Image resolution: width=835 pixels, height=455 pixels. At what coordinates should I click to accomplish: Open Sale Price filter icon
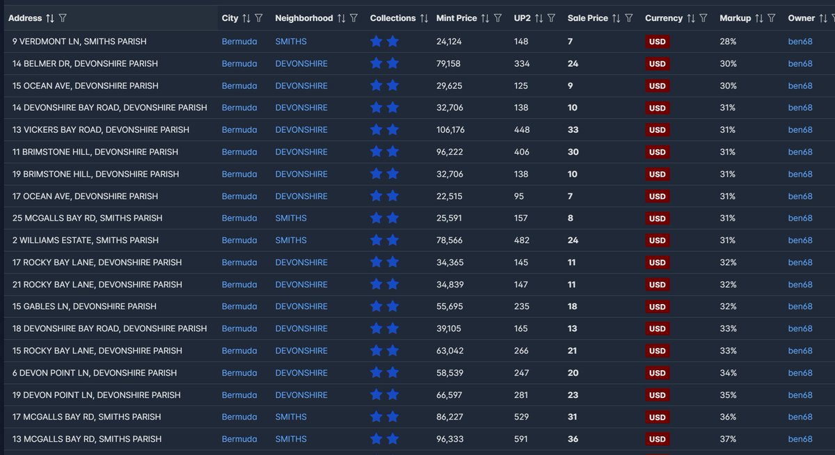pos(628,18)
